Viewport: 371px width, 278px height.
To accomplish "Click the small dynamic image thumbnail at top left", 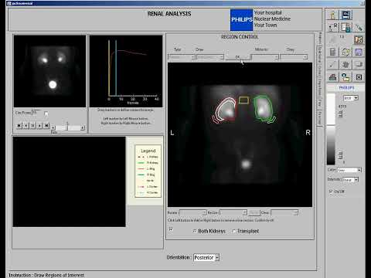I will click(49, 71).
